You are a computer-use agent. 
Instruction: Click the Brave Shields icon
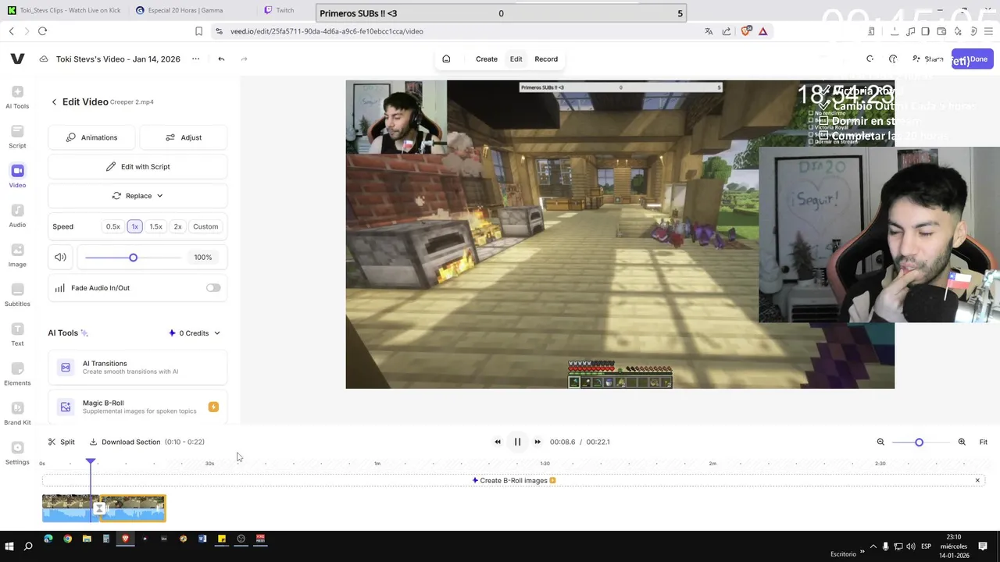click(x=746, y=31)
